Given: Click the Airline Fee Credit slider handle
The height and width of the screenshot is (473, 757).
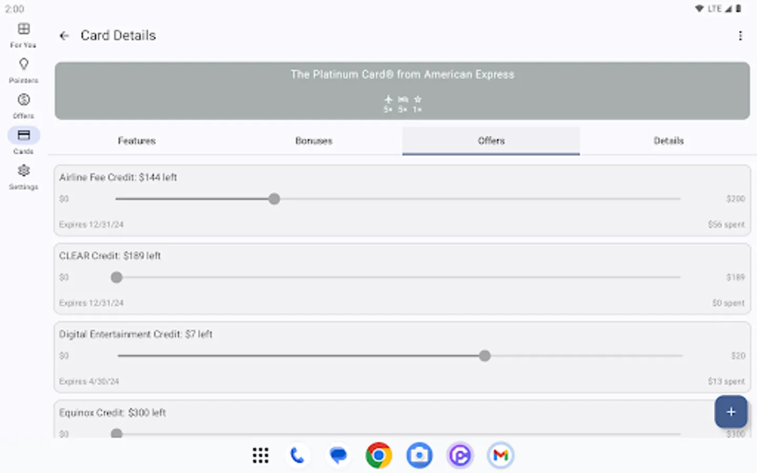Looking at the screenshot, I should (274, 199).
